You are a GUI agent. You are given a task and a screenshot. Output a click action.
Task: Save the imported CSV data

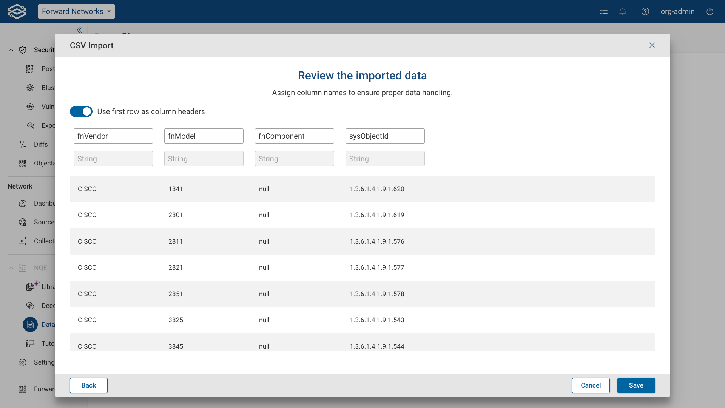tap(636, 385)
